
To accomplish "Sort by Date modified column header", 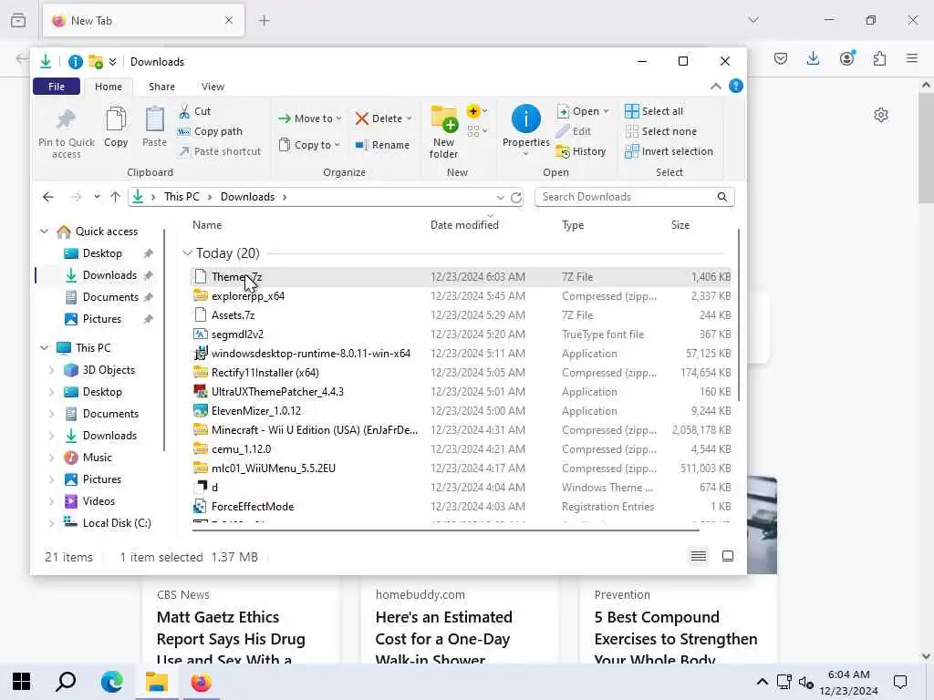I will point(464,225).
